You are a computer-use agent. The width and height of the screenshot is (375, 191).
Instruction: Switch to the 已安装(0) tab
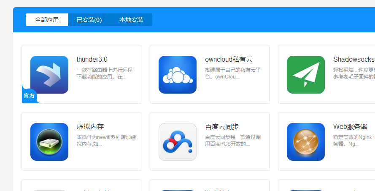[89, 20]
